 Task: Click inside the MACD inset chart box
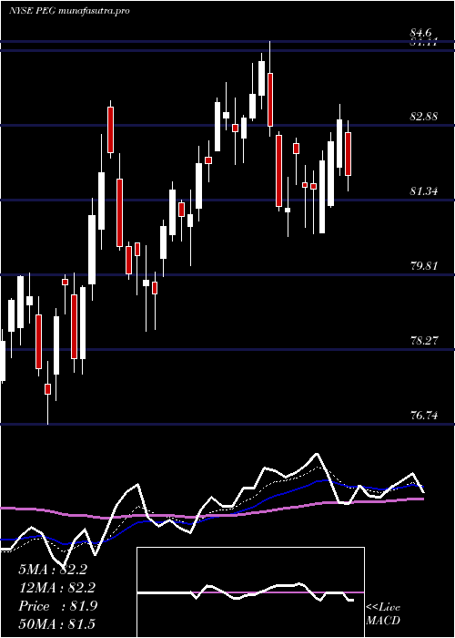click(250, 592)
